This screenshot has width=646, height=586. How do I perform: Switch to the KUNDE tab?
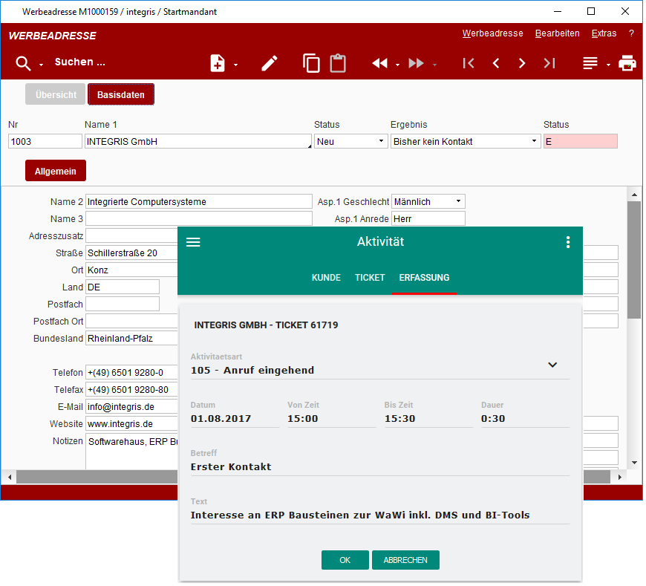click(x=326, y=279)
